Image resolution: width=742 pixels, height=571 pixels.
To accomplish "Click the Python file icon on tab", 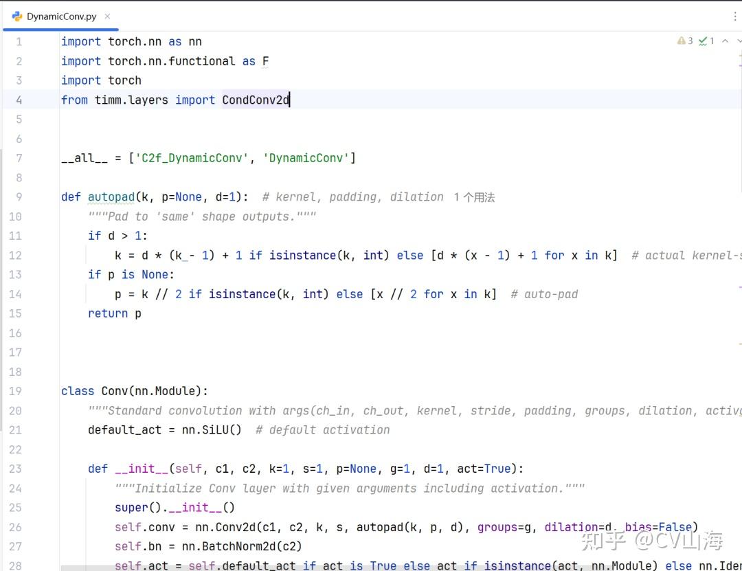I will (x=17, y=16).
